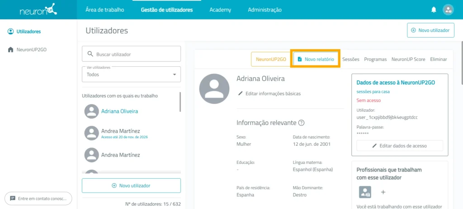Open the NeuronUP Score tab
The width and height of the screenshot is (463, 209).
[x=408, y=59]
